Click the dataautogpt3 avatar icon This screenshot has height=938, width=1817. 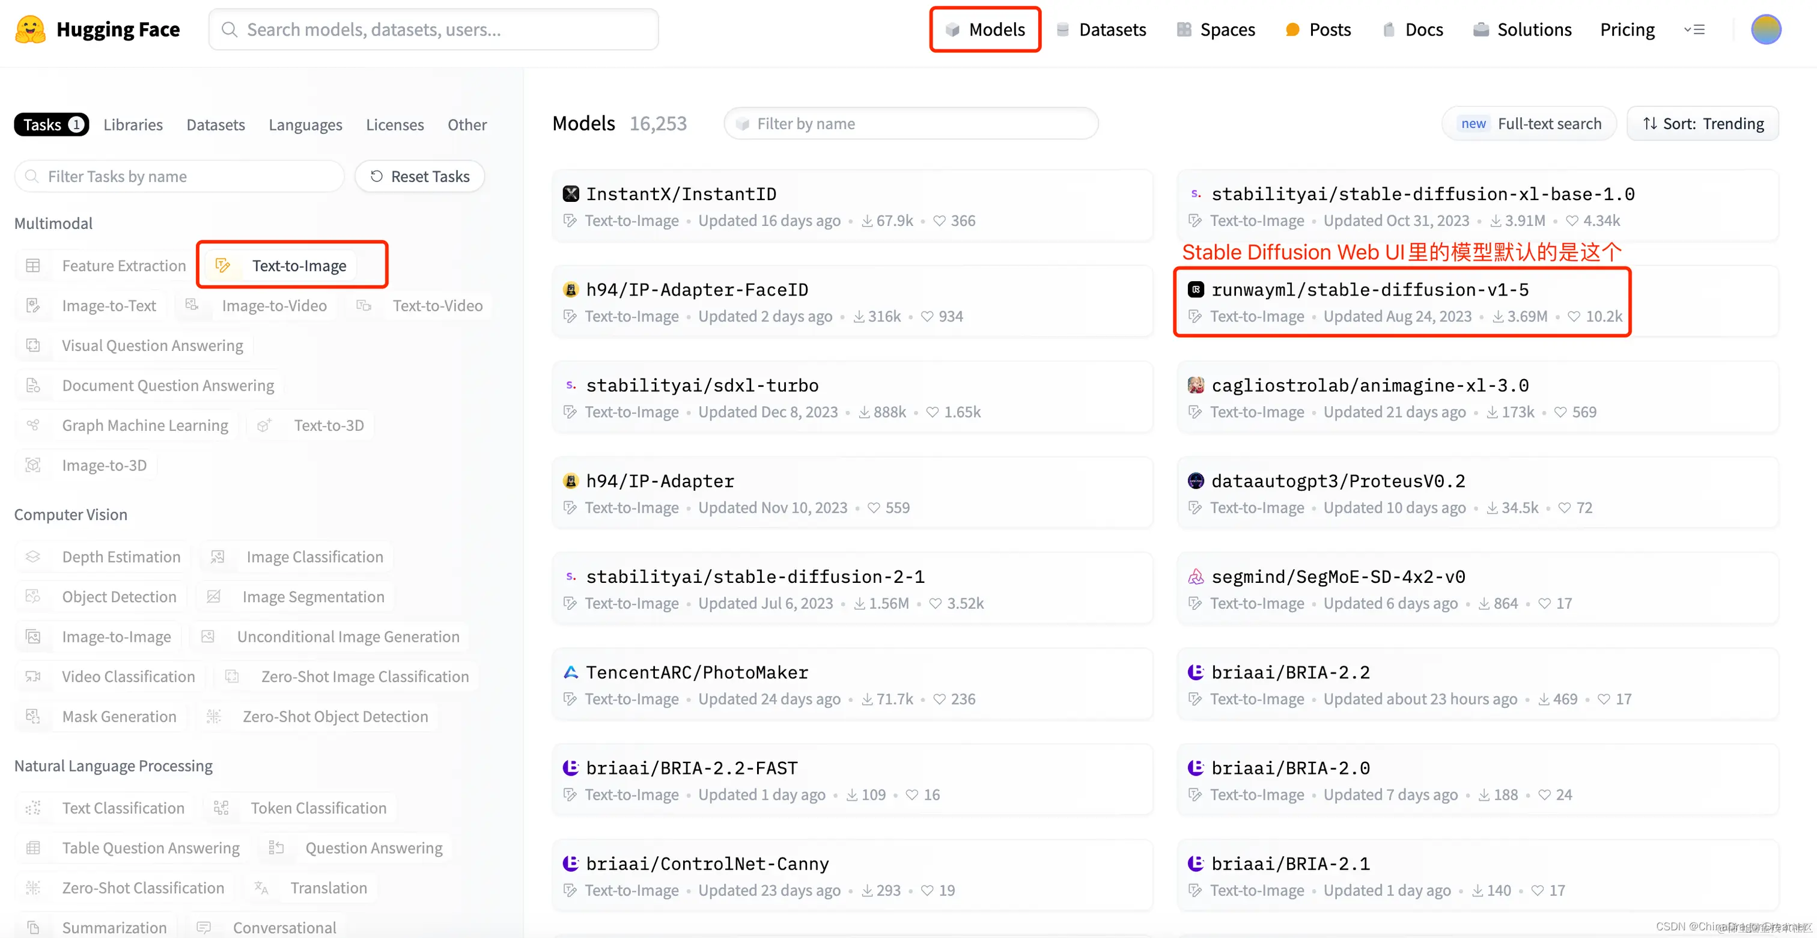pyautogui.click(x=1196, y=481)
